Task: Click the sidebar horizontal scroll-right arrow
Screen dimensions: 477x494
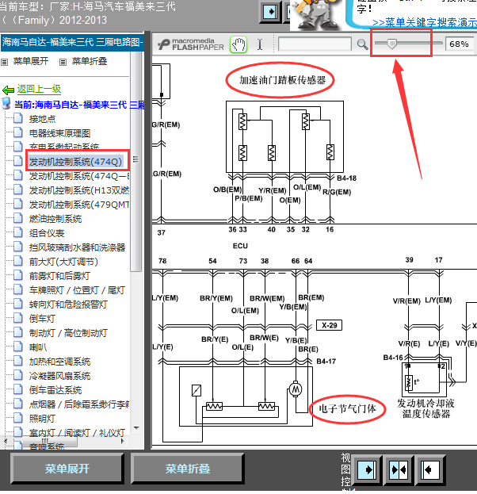Action: 123,442
